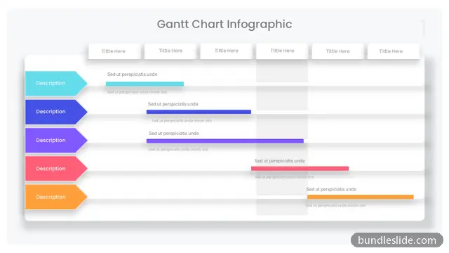Click the orange Description arrow label
This screenshot has width=449, height=253.
[x=56, y=197]
